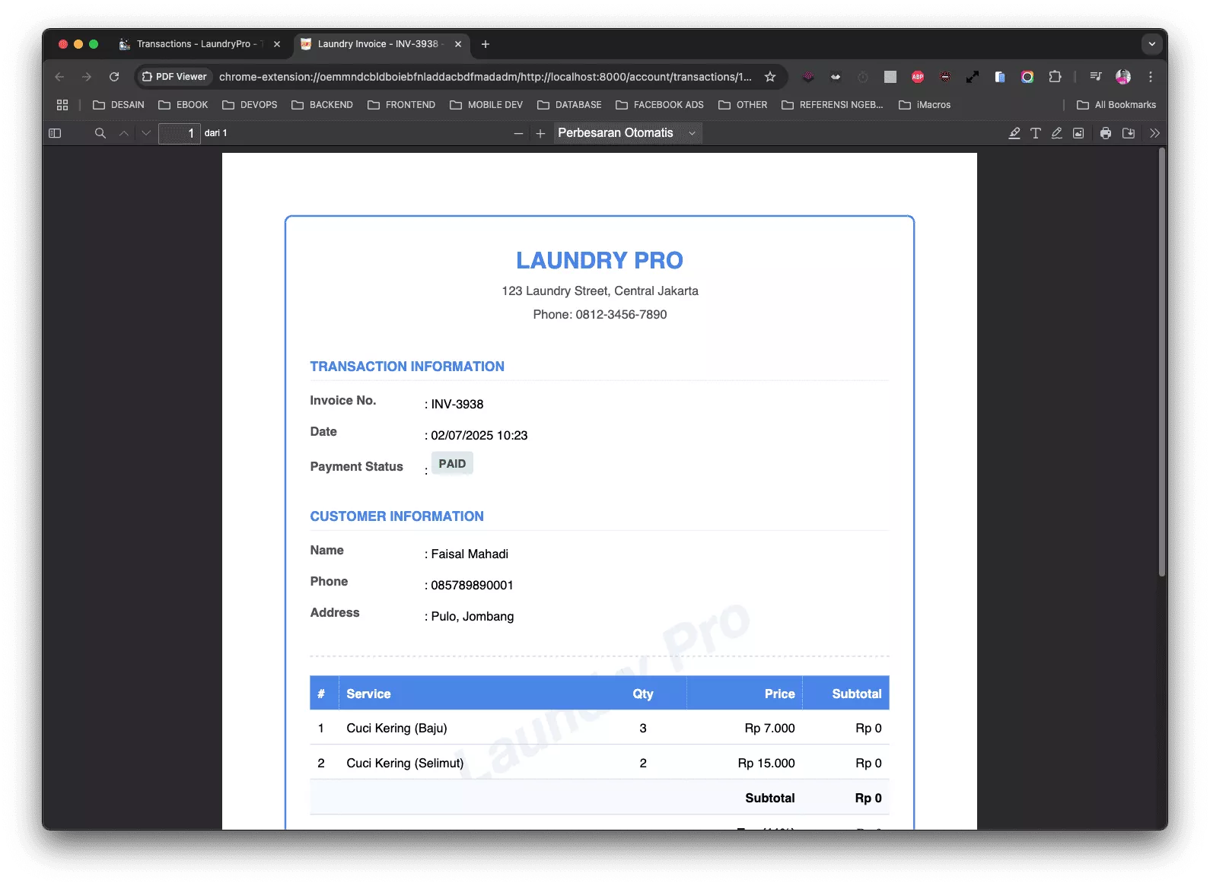The height and width of the screenshot is (886, 1210).
Task: Open the Chrome three-dot menu
Action: (x=1151, y=77)
